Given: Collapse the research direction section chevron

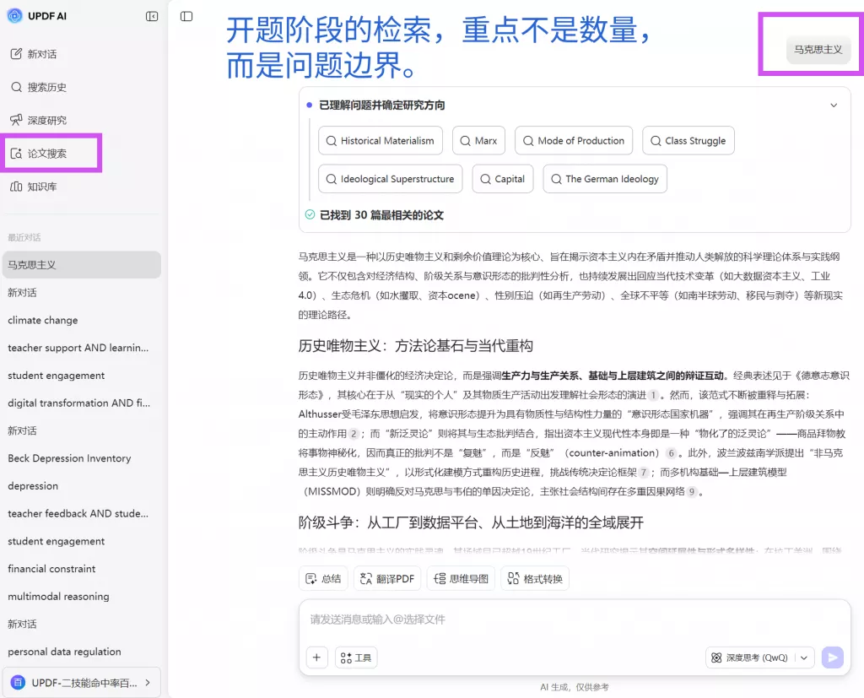Looking at the screenshot, I should pos(834,106).
